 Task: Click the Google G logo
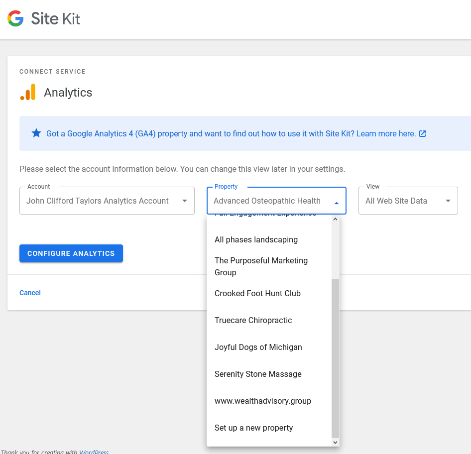pyautogui.click(x=15, y=18)
